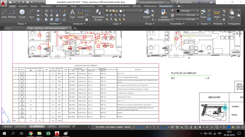Expand the Capas panel
Screen dimensions: 245x137
[x=117, y=24]
